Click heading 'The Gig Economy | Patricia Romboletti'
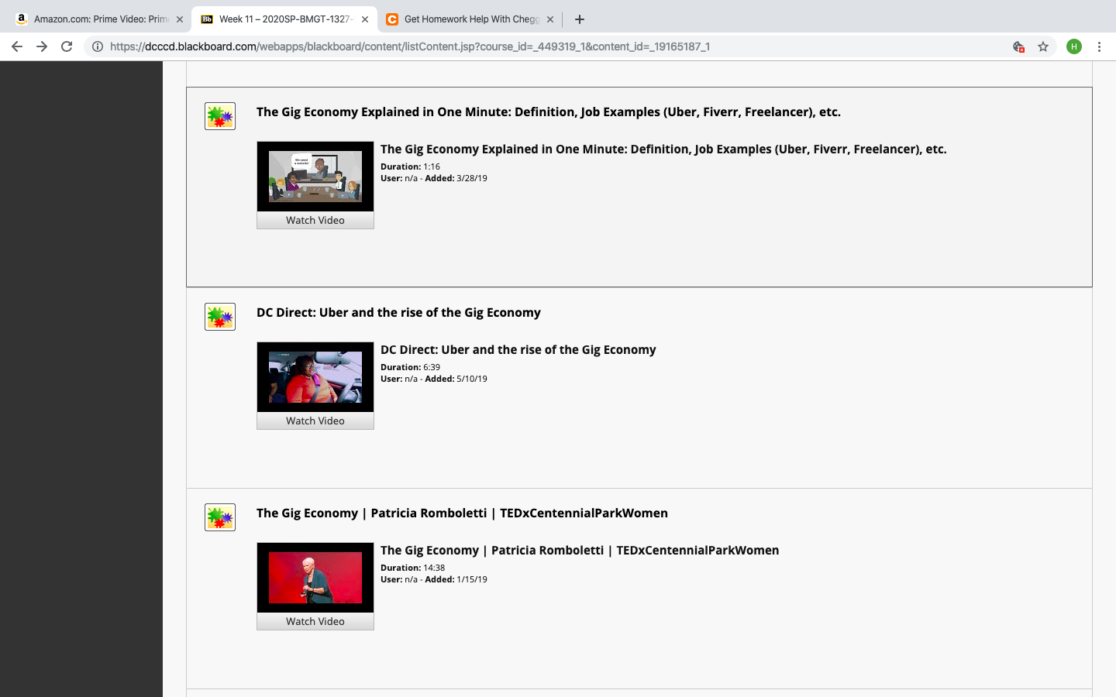 (x=462, y=513)
